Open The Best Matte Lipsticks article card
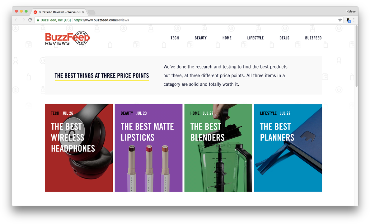 pos(148,148)
